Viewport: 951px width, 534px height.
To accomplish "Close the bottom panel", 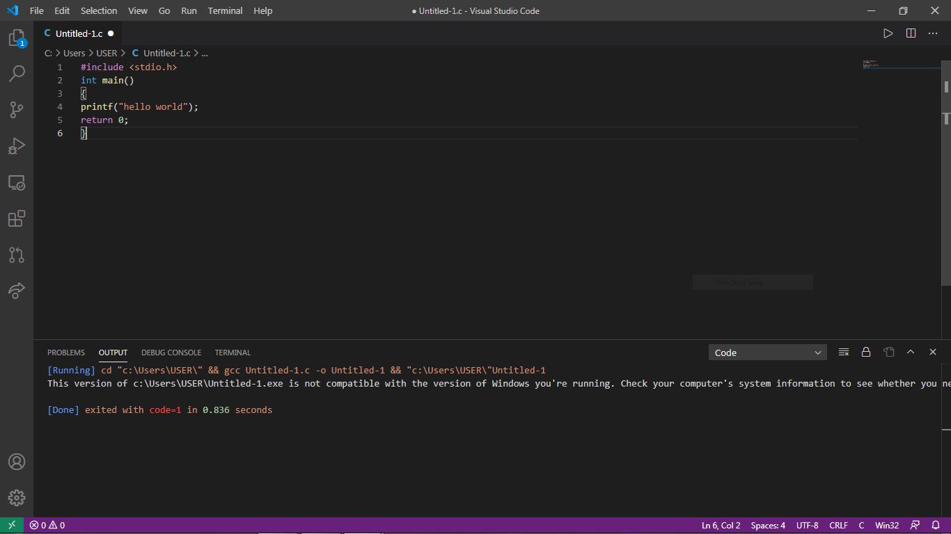I will (x=933, y=353).
